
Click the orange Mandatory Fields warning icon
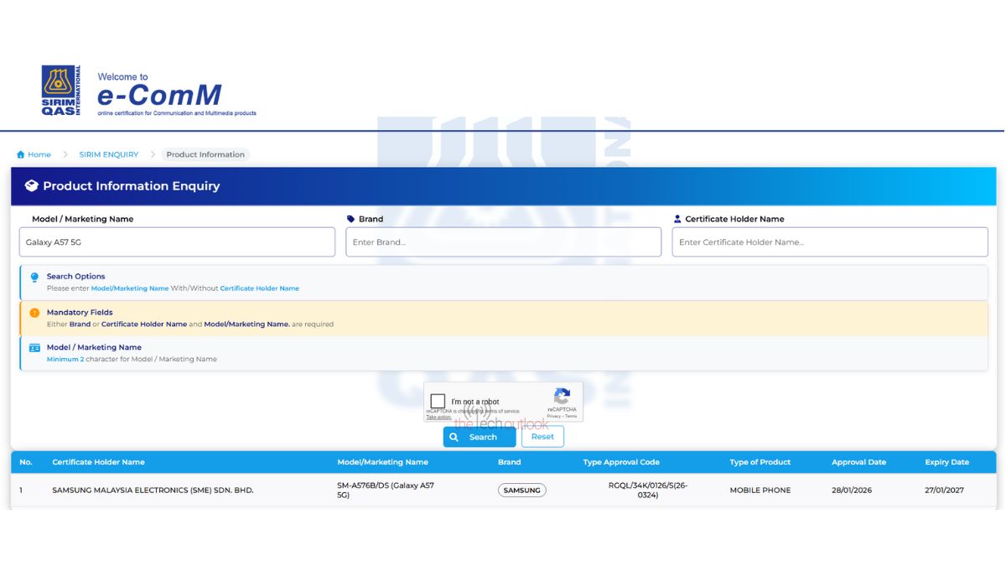pyautogui.click(x=34, y=313)
